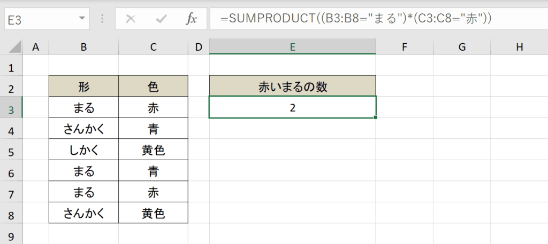Select column G header

(x=462, y=46)
